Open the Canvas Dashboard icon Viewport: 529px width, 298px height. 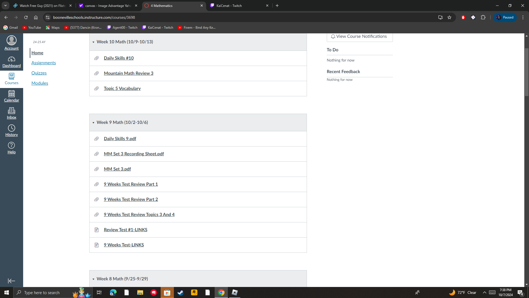[x=11, y=59]
